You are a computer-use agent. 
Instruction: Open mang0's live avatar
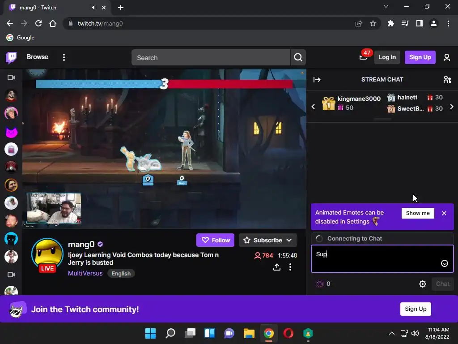click(47, 255)
